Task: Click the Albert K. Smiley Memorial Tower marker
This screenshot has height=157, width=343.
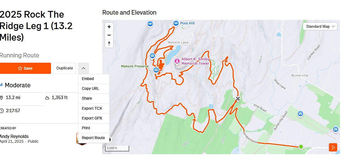Action: [177, 61]
